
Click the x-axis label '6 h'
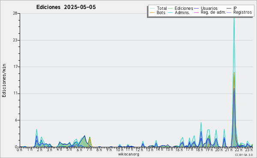79,149
